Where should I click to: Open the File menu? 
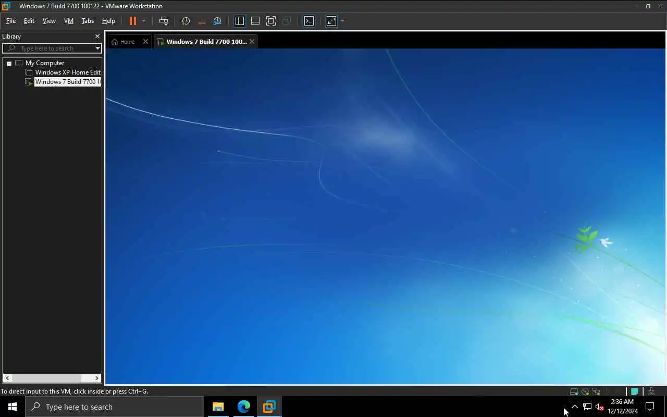coord(11,21)
